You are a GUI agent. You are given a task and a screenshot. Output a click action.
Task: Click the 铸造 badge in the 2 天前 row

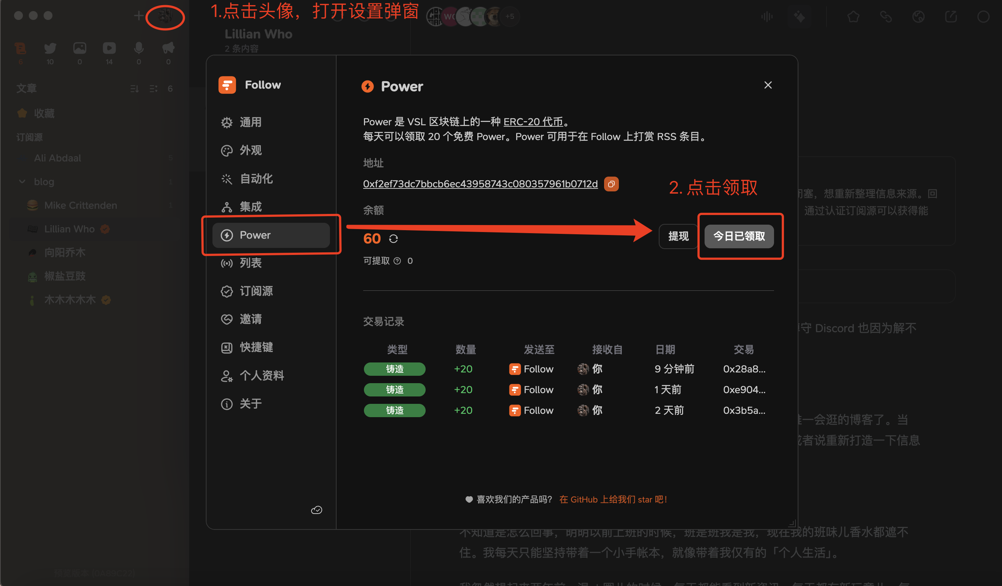point(395,410)
